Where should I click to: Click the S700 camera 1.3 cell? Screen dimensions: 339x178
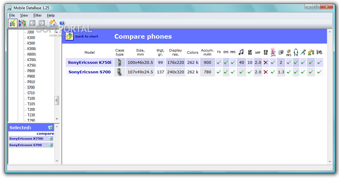click(281, 72)
